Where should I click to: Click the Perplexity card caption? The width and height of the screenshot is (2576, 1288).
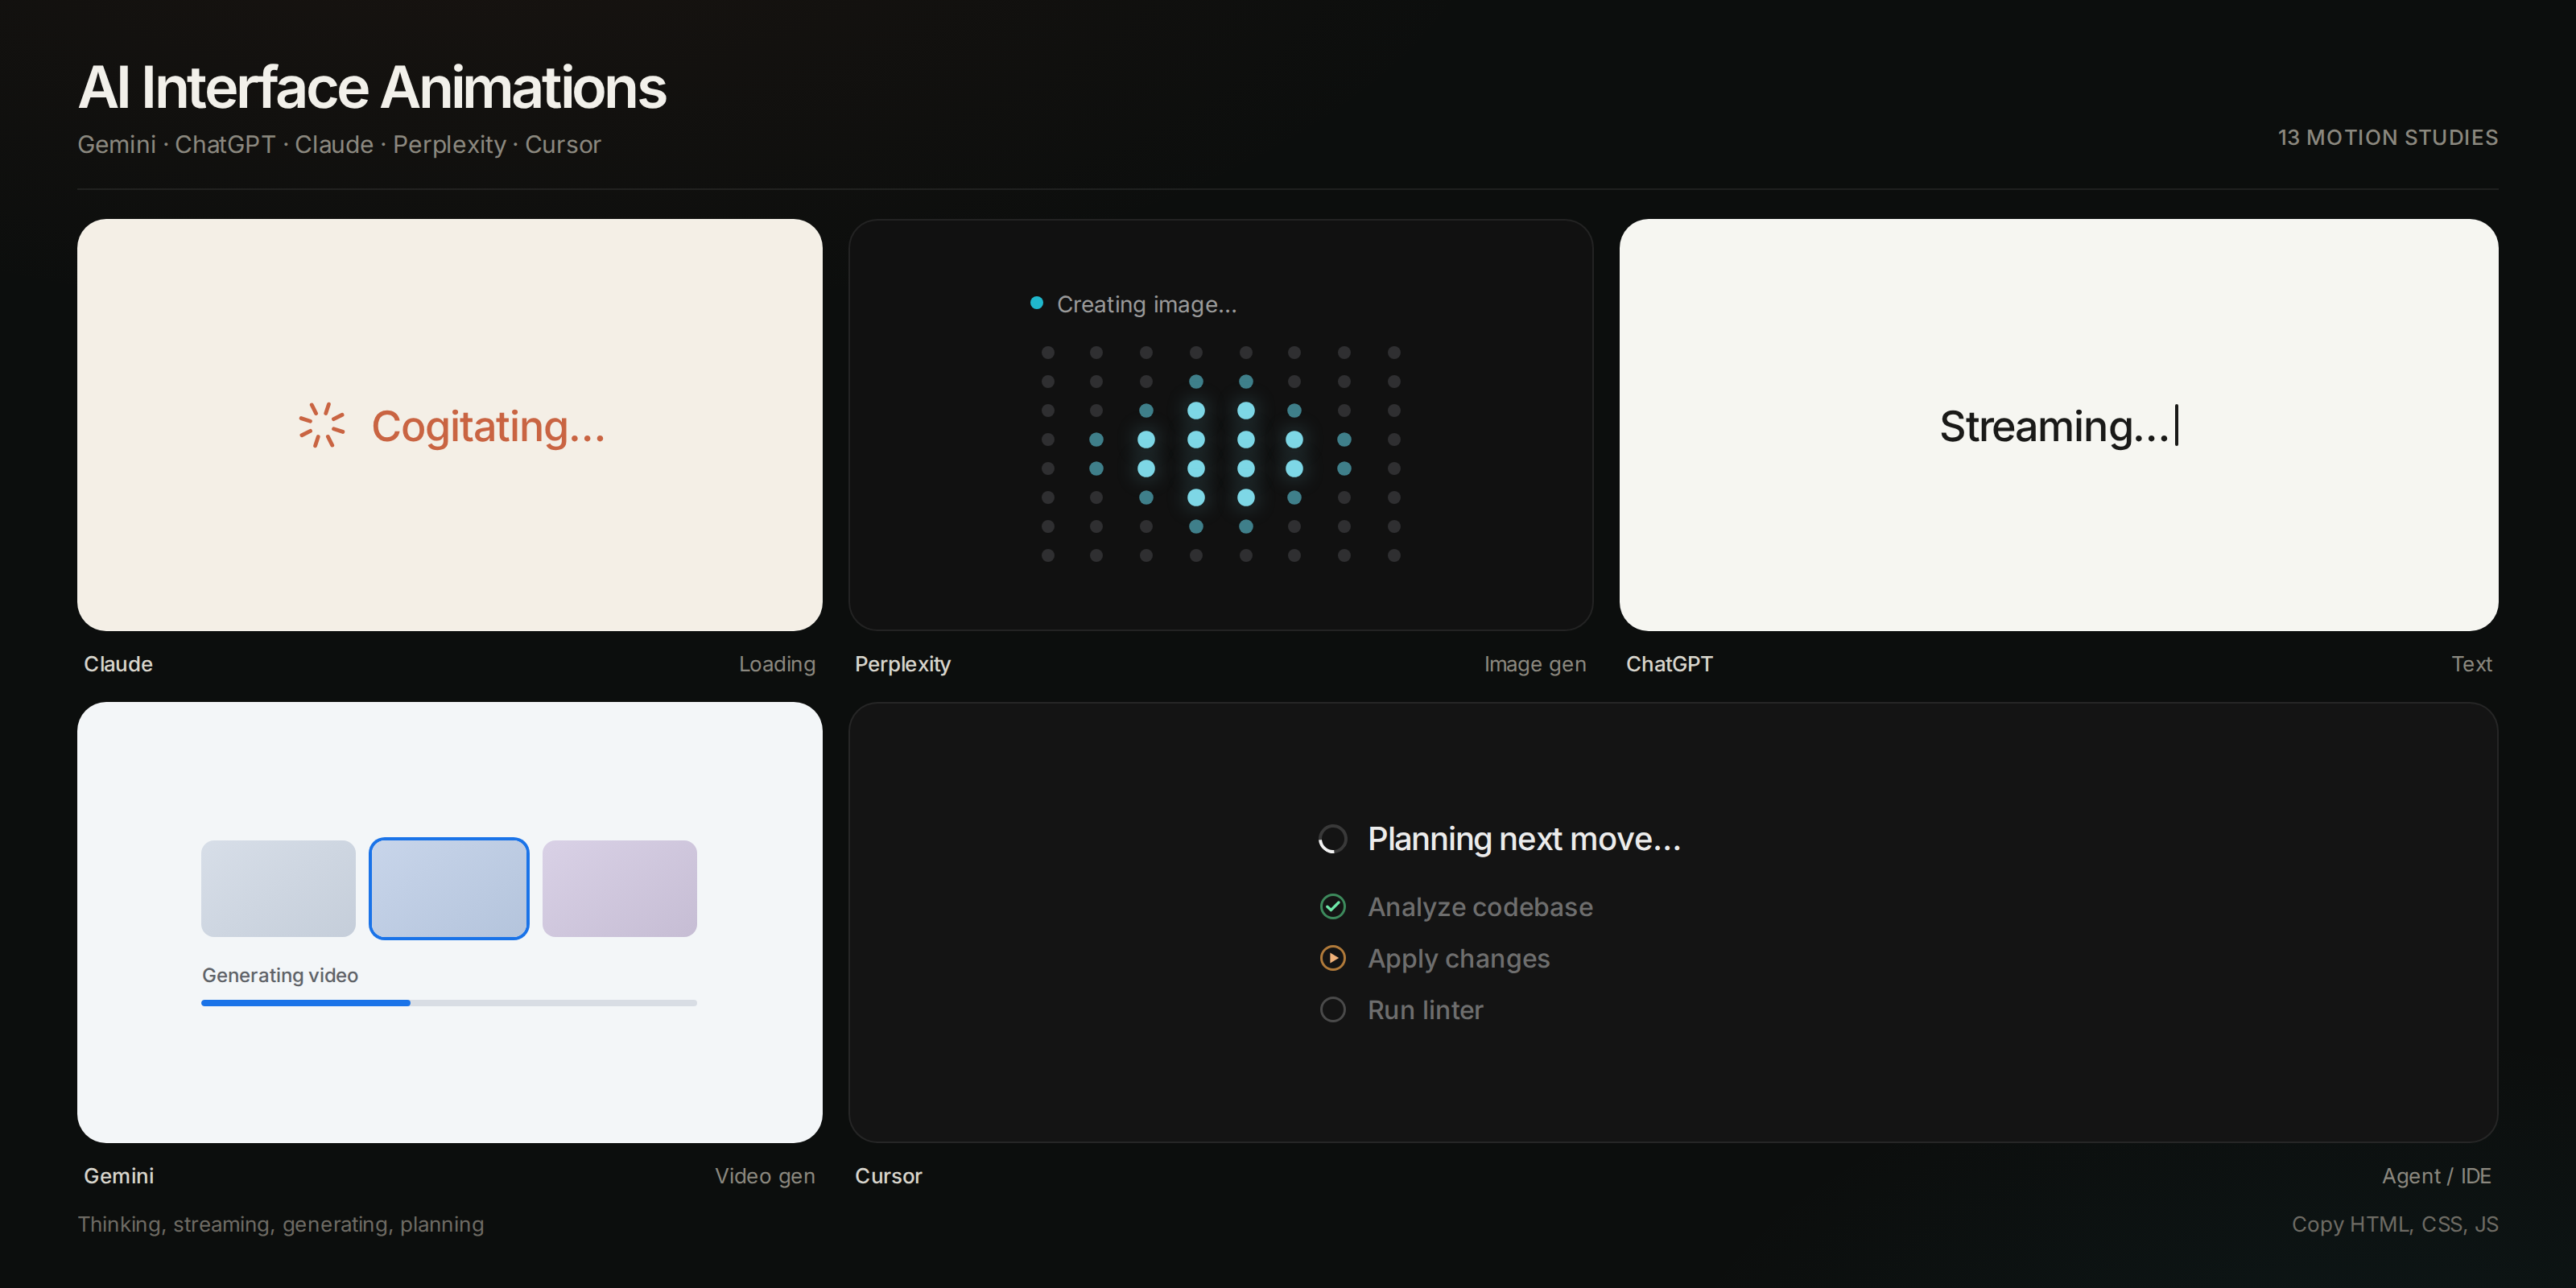[902, 664]
